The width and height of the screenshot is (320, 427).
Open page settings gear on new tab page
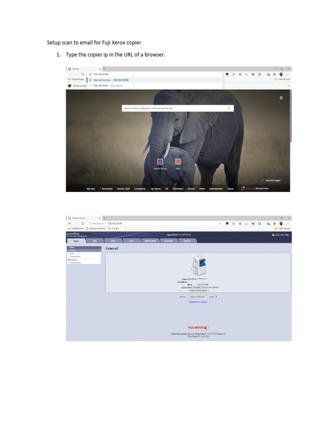281,98
